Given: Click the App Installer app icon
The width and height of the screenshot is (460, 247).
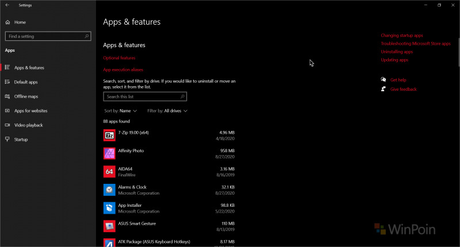Looking at the screenshot, I should pyautogui.click(x=109, y=208).
